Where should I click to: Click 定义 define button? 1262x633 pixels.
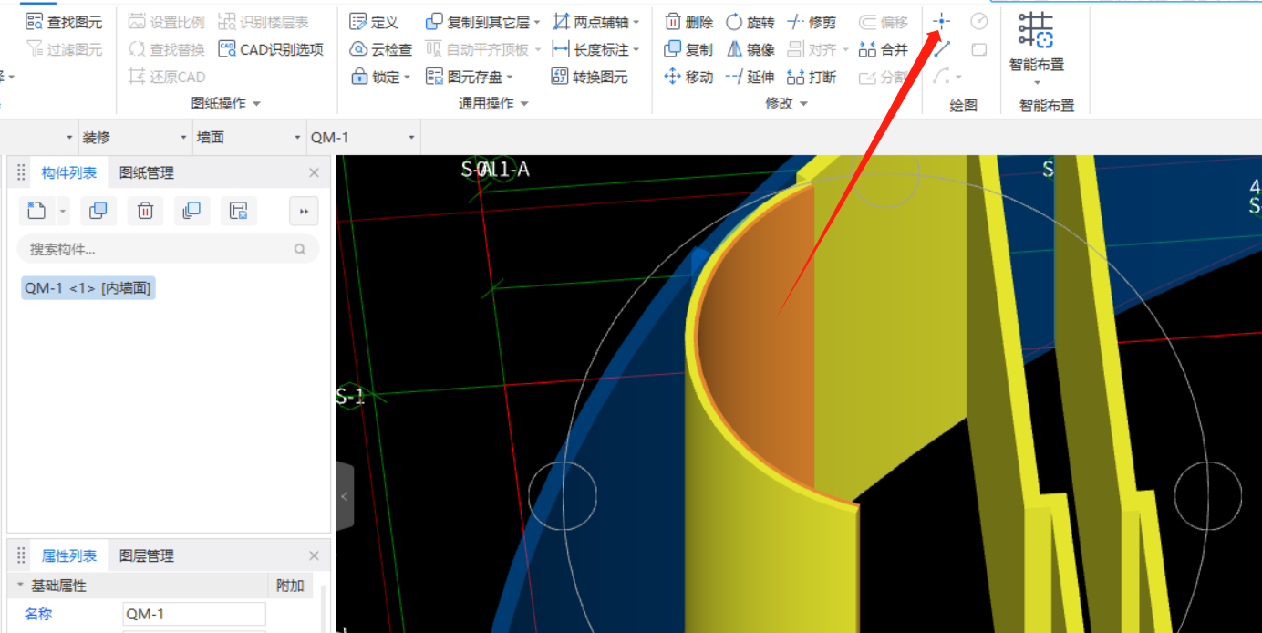374,22
